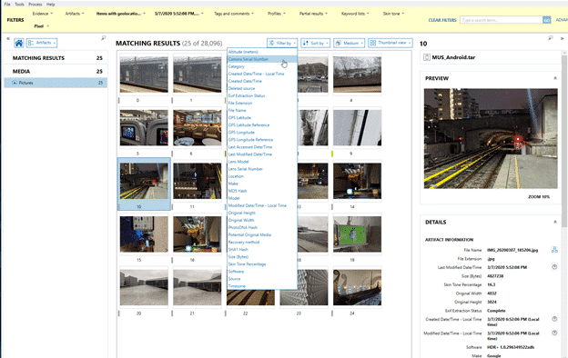Collapse the PREVIEW section

(555, 78)
